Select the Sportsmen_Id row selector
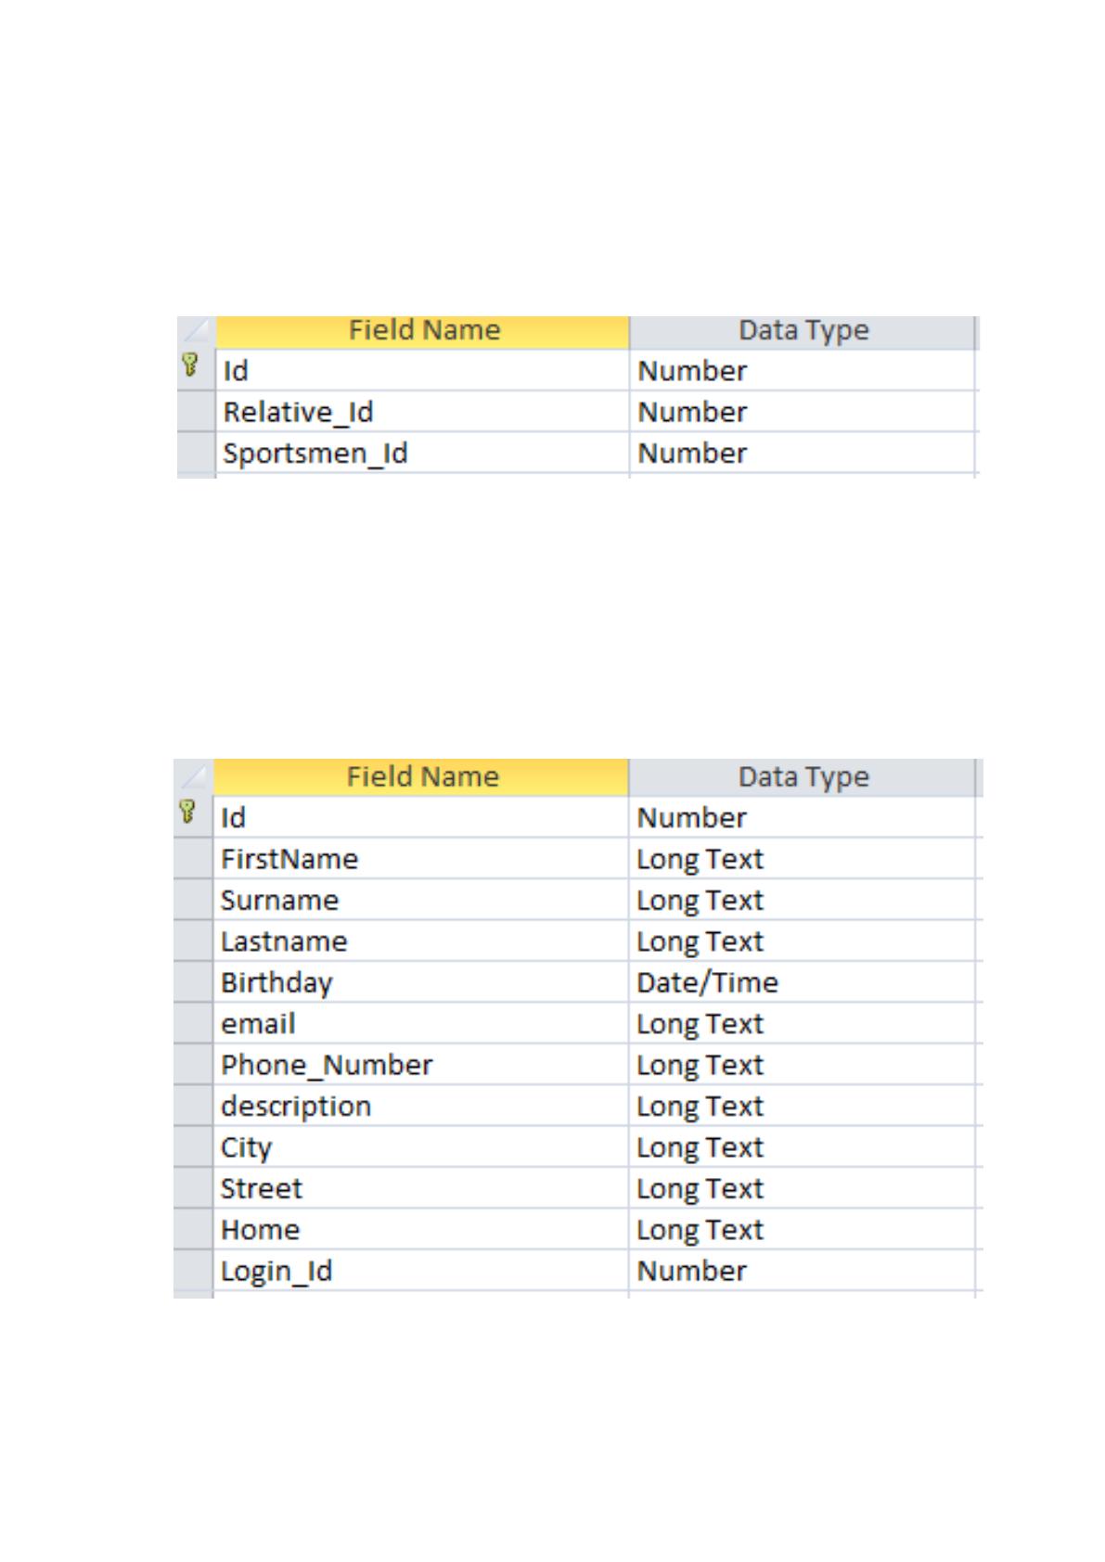This screenshot has height=1562, width=1105. coord(196,453)
